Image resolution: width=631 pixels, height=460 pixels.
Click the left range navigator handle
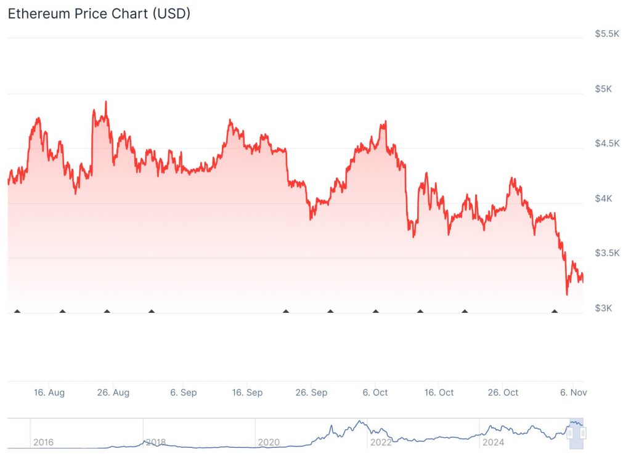click(571, 434)
